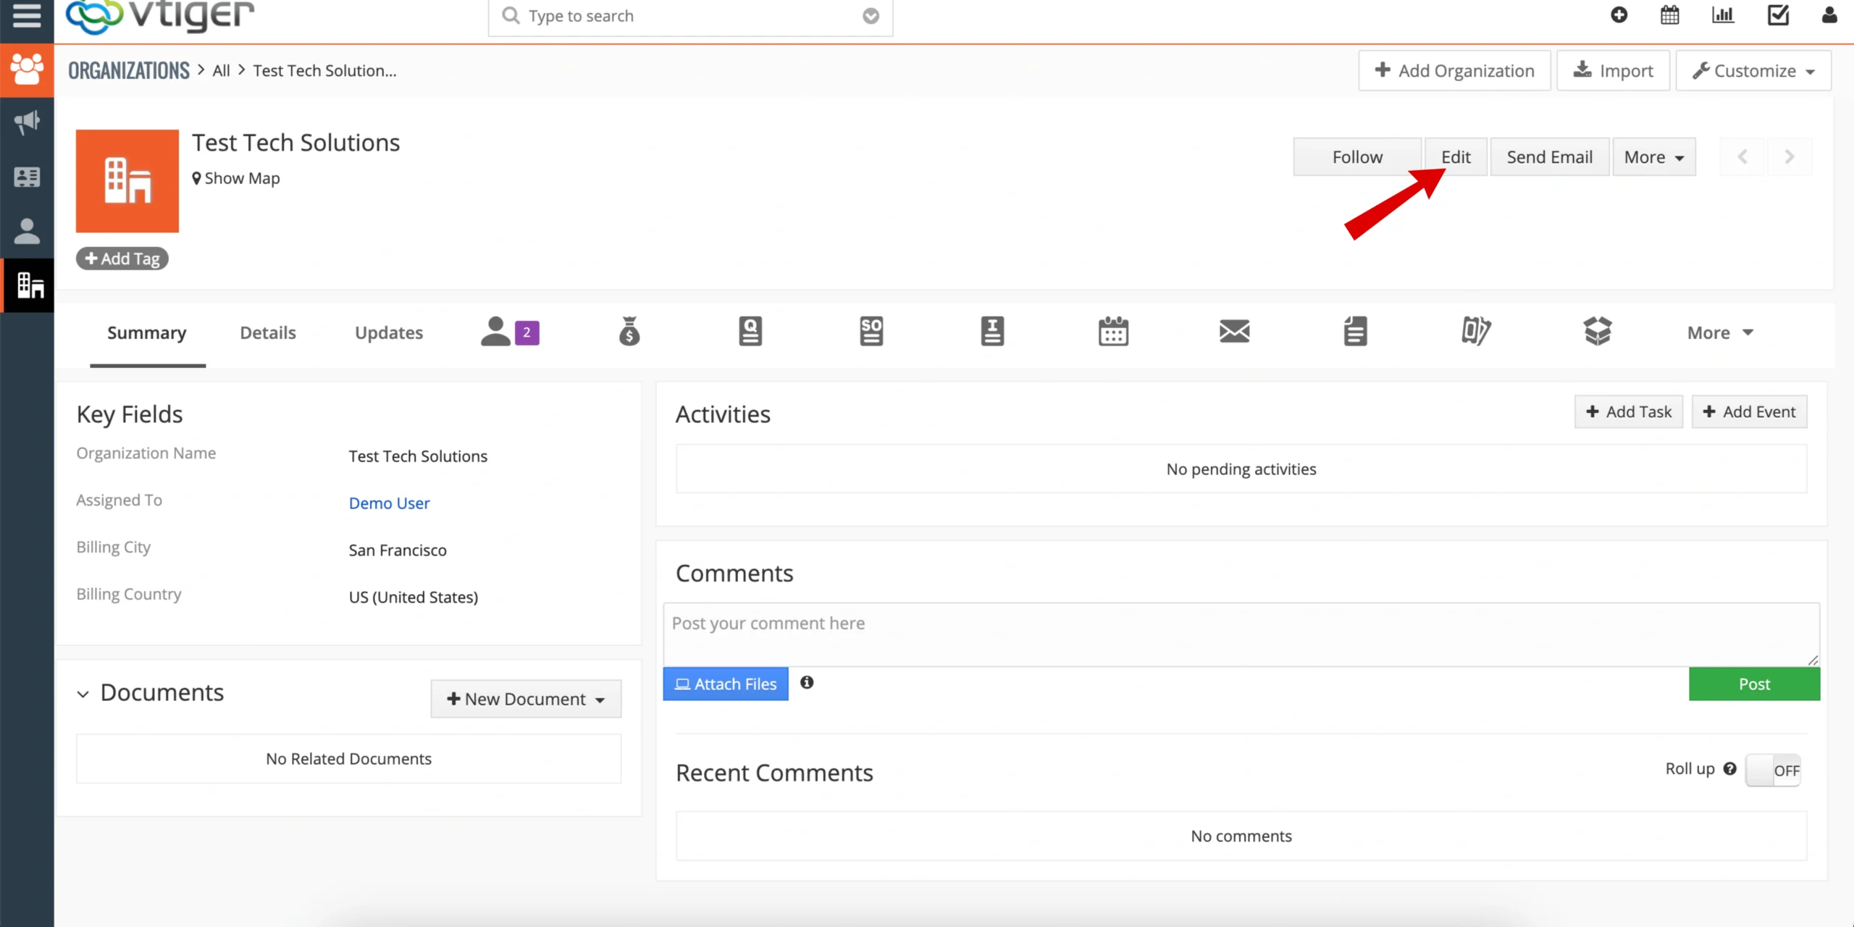
Task: Switch to the Updates tab
Action: coord(389,332)
